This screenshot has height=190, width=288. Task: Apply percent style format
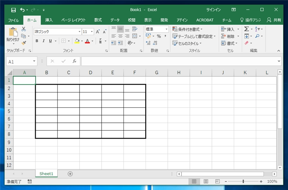(x=159, y=36)
